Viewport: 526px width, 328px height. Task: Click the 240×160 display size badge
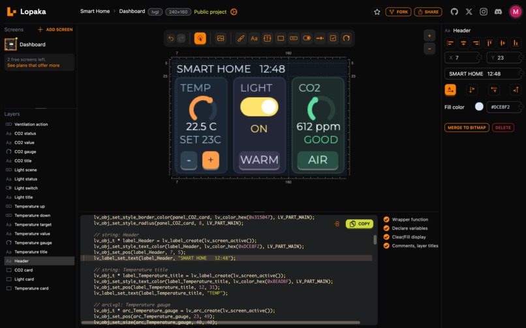pos(178,12)
